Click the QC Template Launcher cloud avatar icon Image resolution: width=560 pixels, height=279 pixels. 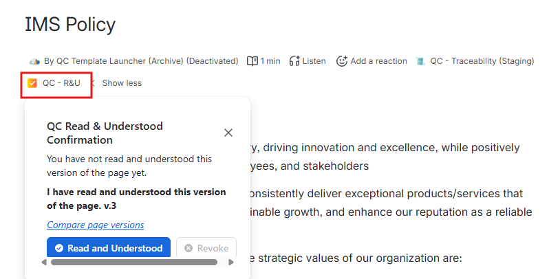[34, 61]
